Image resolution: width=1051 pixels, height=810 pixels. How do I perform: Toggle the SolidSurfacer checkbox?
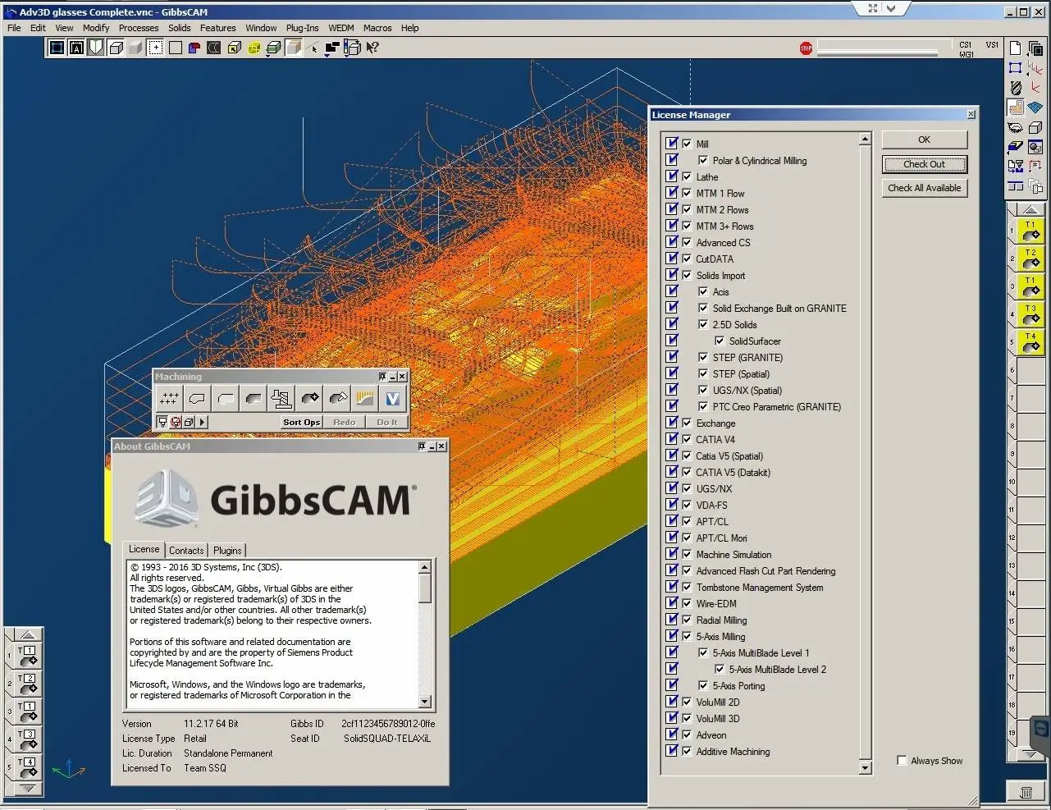(720, 341)
